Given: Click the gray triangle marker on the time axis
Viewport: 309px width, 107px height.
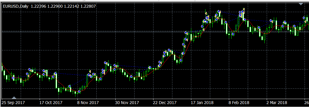Looking at the screenshot, I should click(14, 98).
